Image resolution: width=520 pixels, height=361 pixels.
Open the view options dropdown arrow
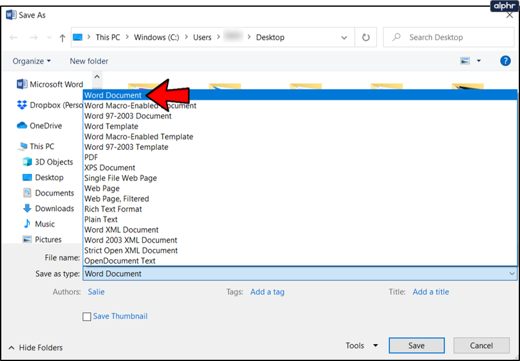(x=478, y=61)
